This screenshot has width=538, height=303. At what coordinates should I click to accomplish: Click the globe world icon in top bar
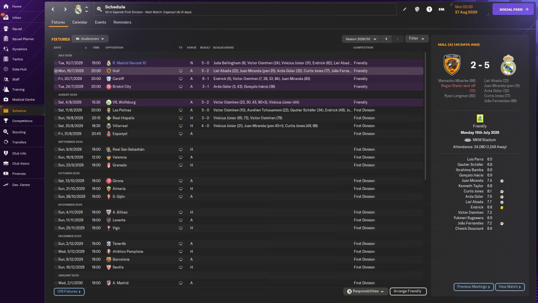pos(417,9)
